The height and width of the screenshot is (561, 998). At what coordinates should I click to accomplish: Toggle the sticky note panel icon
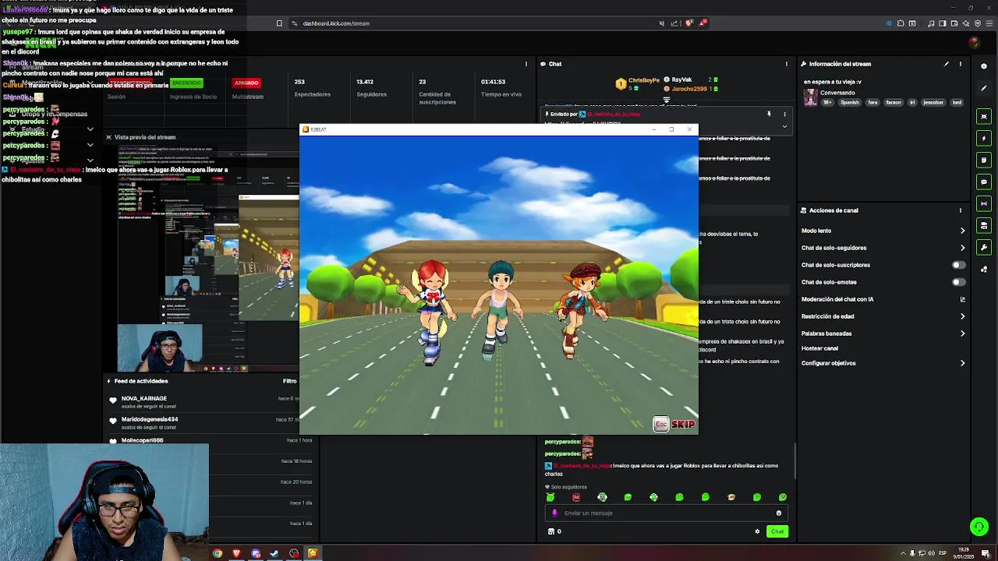pos(984,160)
